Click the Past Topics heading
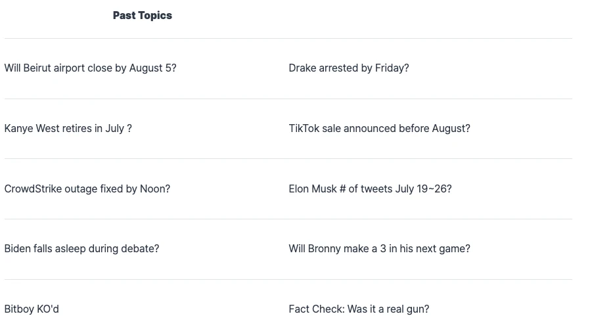 click(x=142, y=15)
